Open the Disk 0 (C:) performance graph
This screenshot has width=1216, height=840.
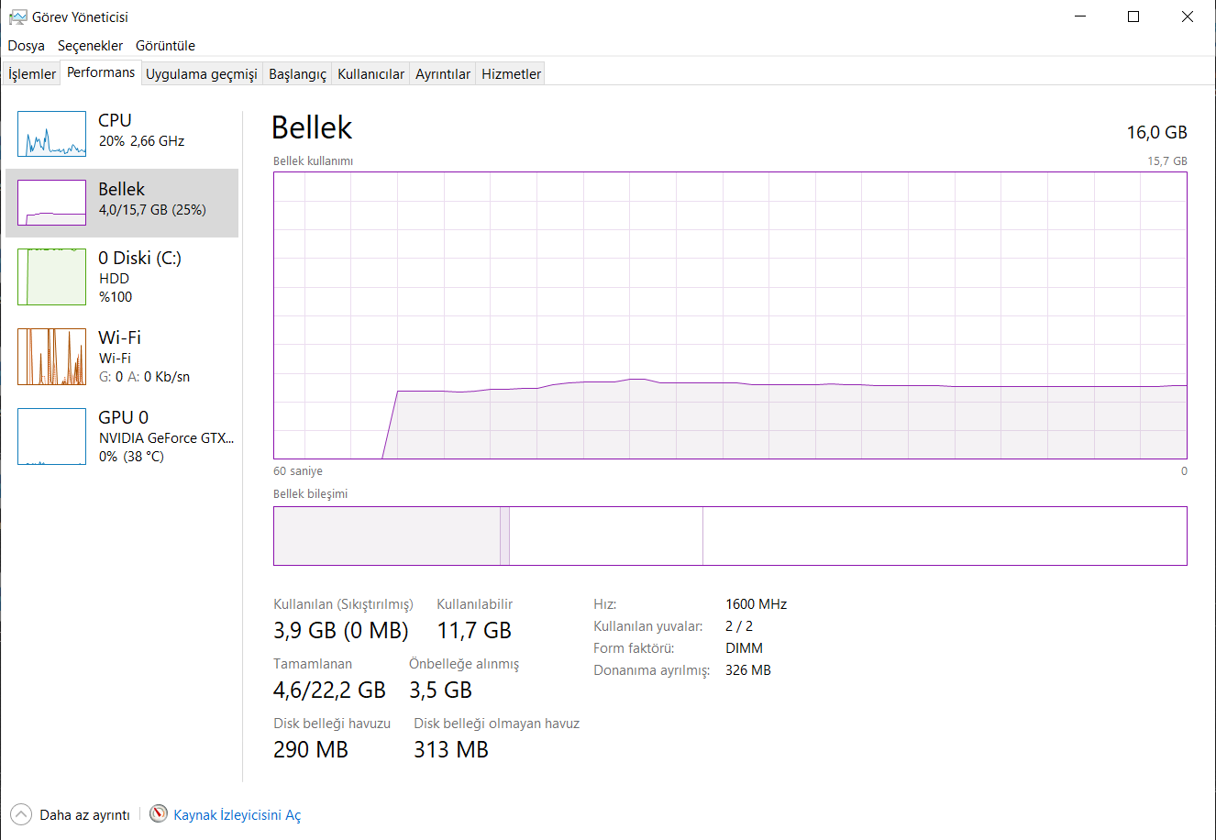pos(51,276)
